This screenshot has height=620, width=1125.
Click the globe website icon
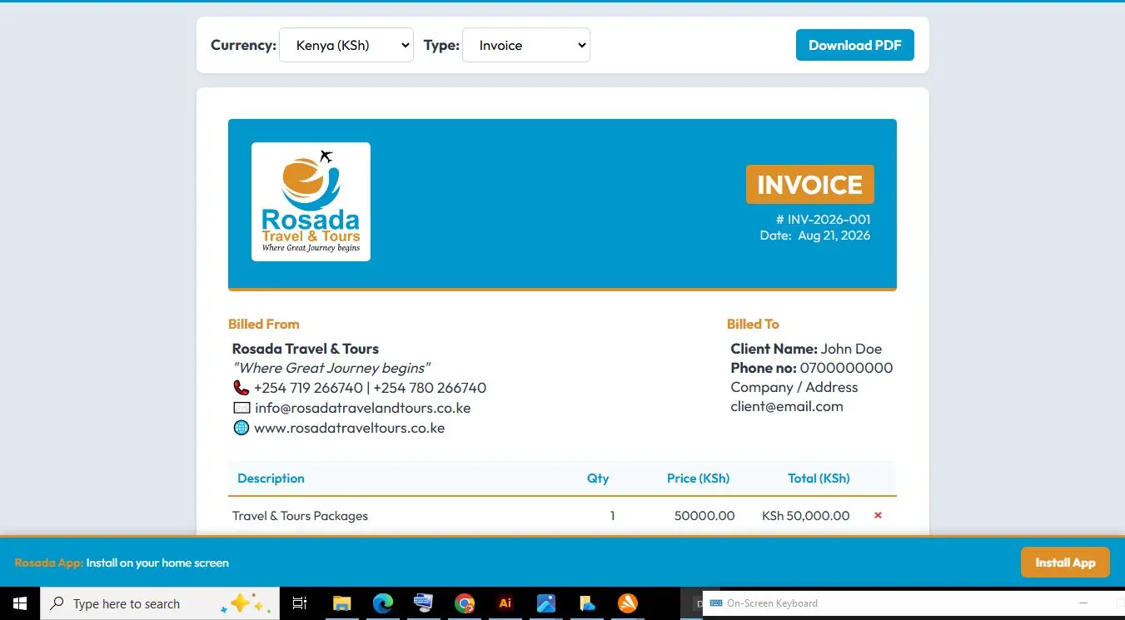coord(241,428)
